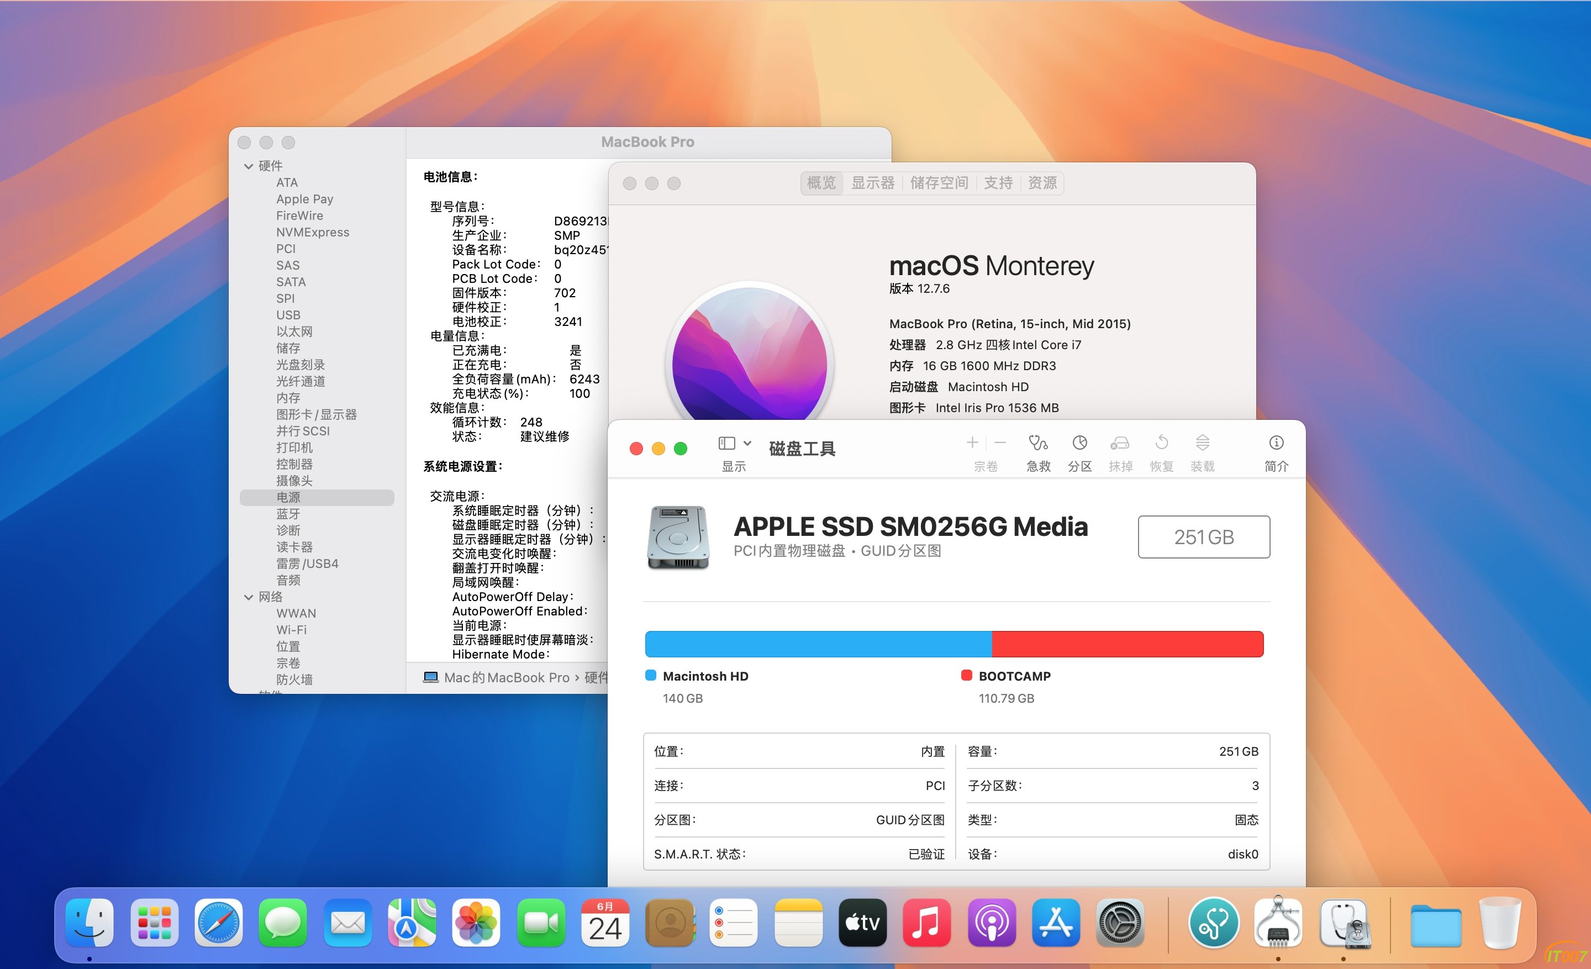The height and width of the screenshot is (969, 1591).
Task: Collapse the 网络 section in System Information
Action: [x=249, y=597]
